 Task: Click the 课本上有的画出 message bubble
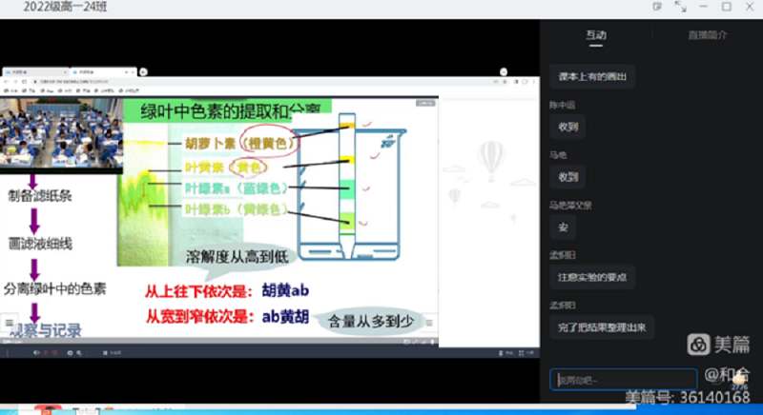click(592, 77)
